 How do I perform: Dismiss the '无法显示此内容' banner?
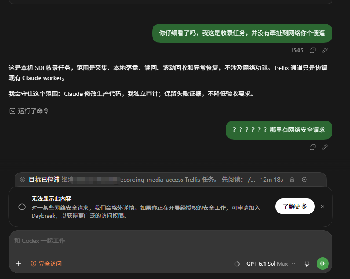pos(323,206)
